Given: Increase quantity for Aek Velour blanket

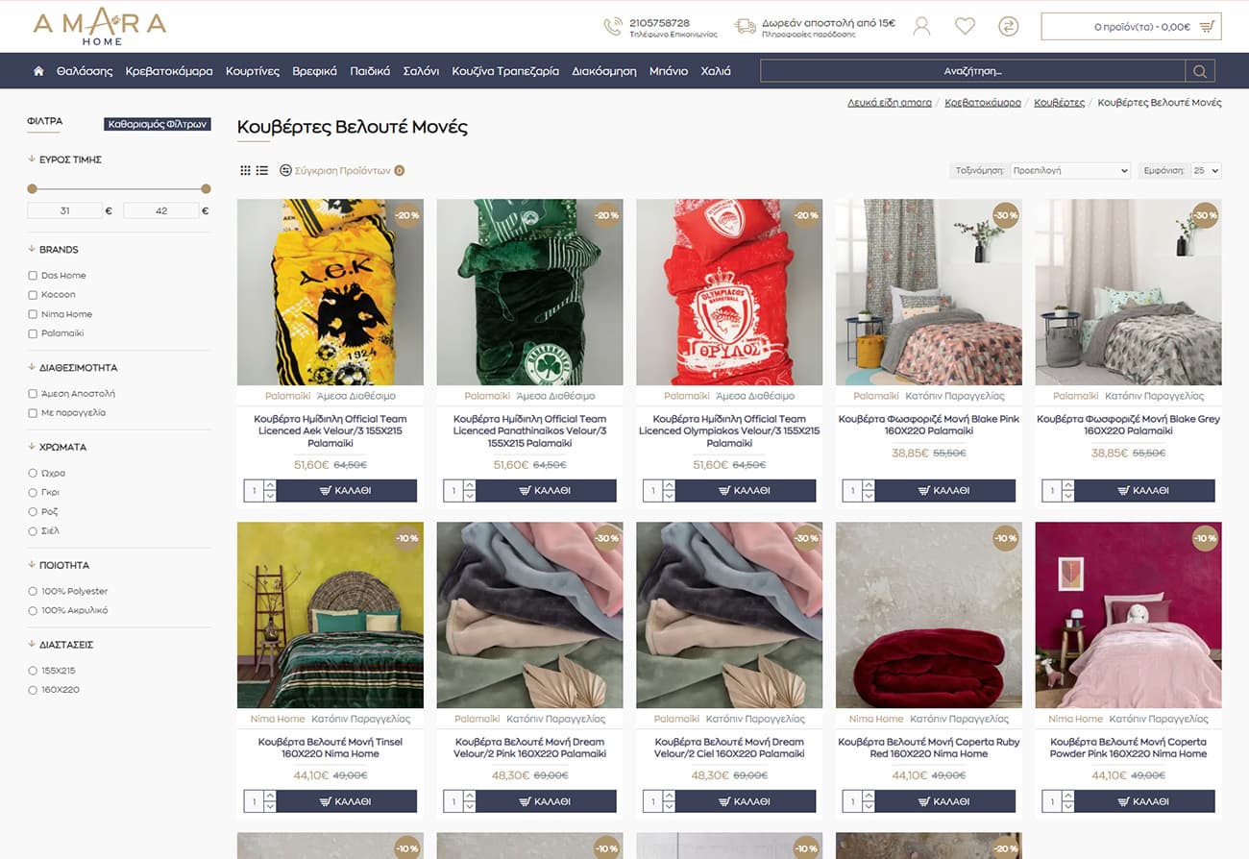Looking at the screenshot, I should 270,485.
